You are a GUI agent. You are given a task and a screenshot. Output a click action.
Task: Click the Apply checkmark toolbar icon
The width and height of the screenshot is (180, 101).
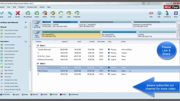[2, 13]
